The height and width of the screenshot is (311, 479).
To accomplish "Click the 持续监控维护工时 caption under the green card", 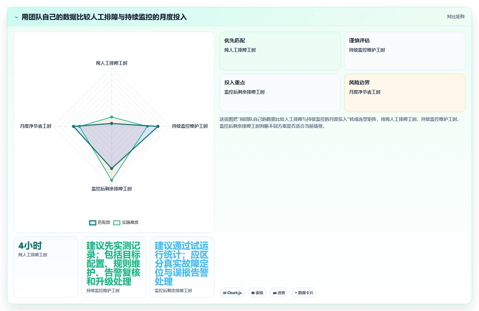I will pos(103,291).
